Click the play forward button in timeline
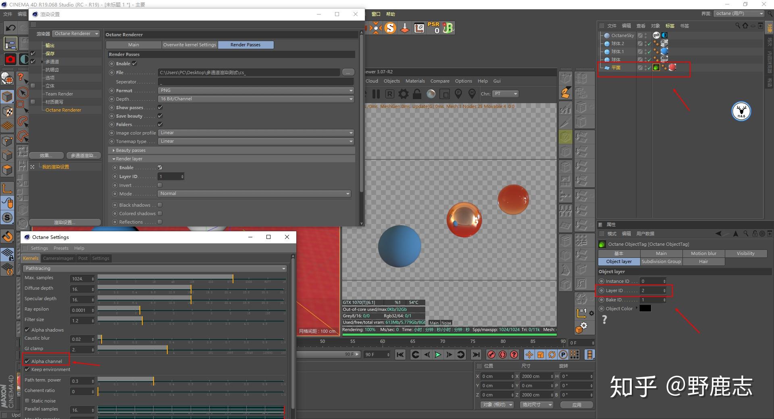The height and width of the screenshot is (419, 774). click(x=438, y=355)
